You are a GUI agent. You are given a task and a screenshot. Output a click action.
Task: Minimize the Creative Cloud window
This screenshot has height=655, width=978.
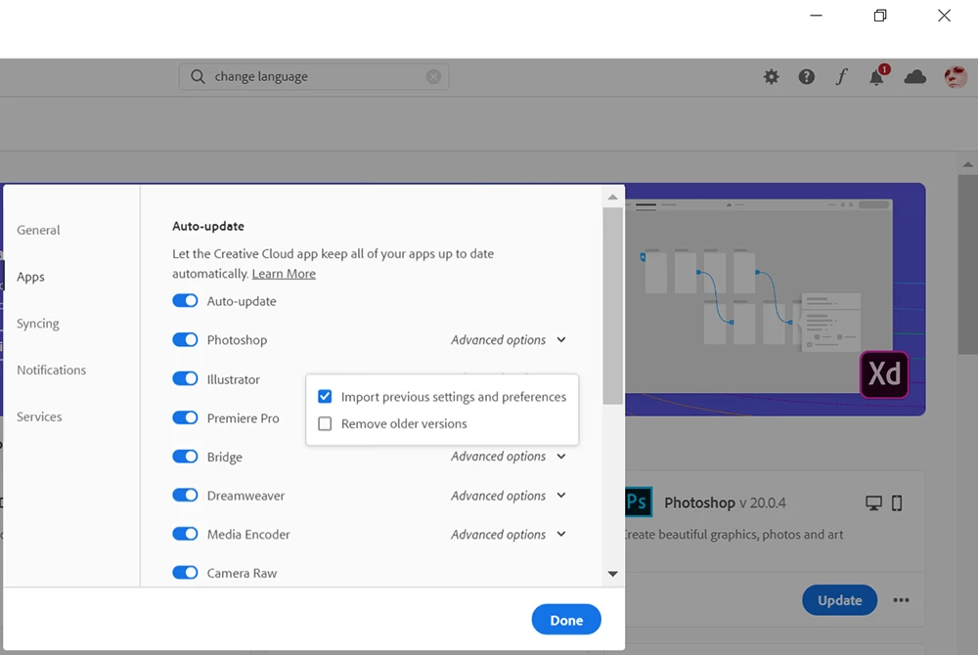click(x=816, y=15)
